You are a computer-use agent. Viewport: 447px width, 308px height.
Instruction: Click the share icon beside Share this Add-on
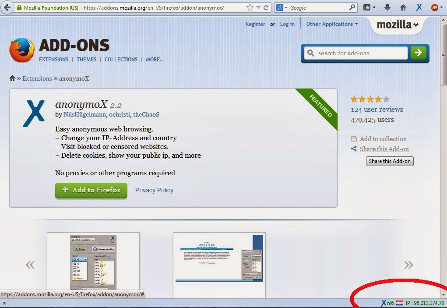pos(353,149)
